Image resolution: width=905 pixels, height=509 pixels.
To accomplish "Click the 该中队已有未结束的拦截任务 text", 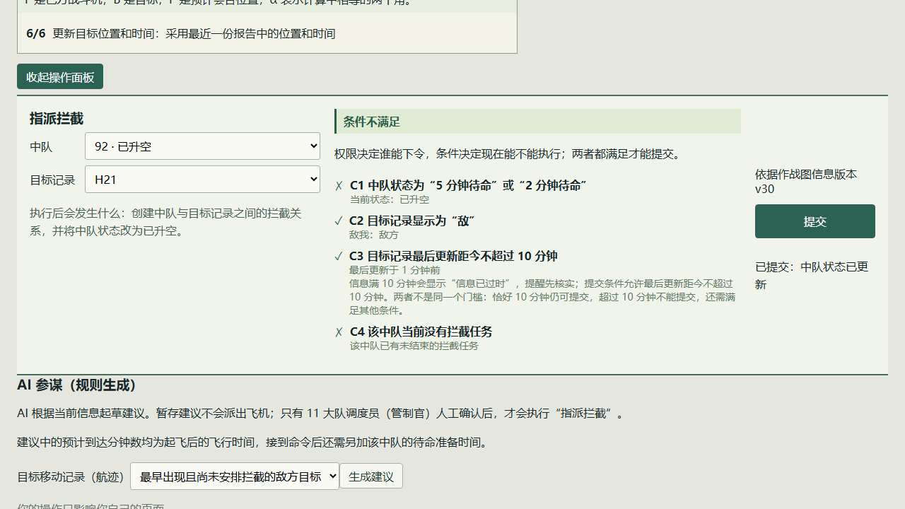I will (414, 346).
